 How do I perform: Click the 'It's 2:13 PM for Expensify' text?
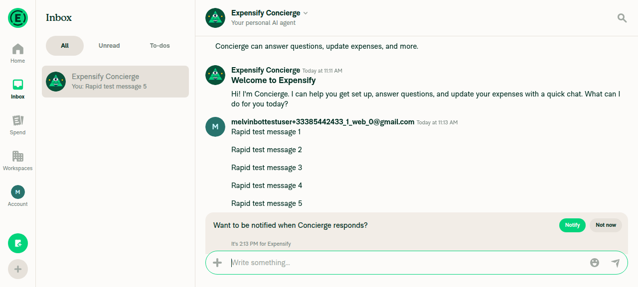pyautogui.click(x=261, y=244)
